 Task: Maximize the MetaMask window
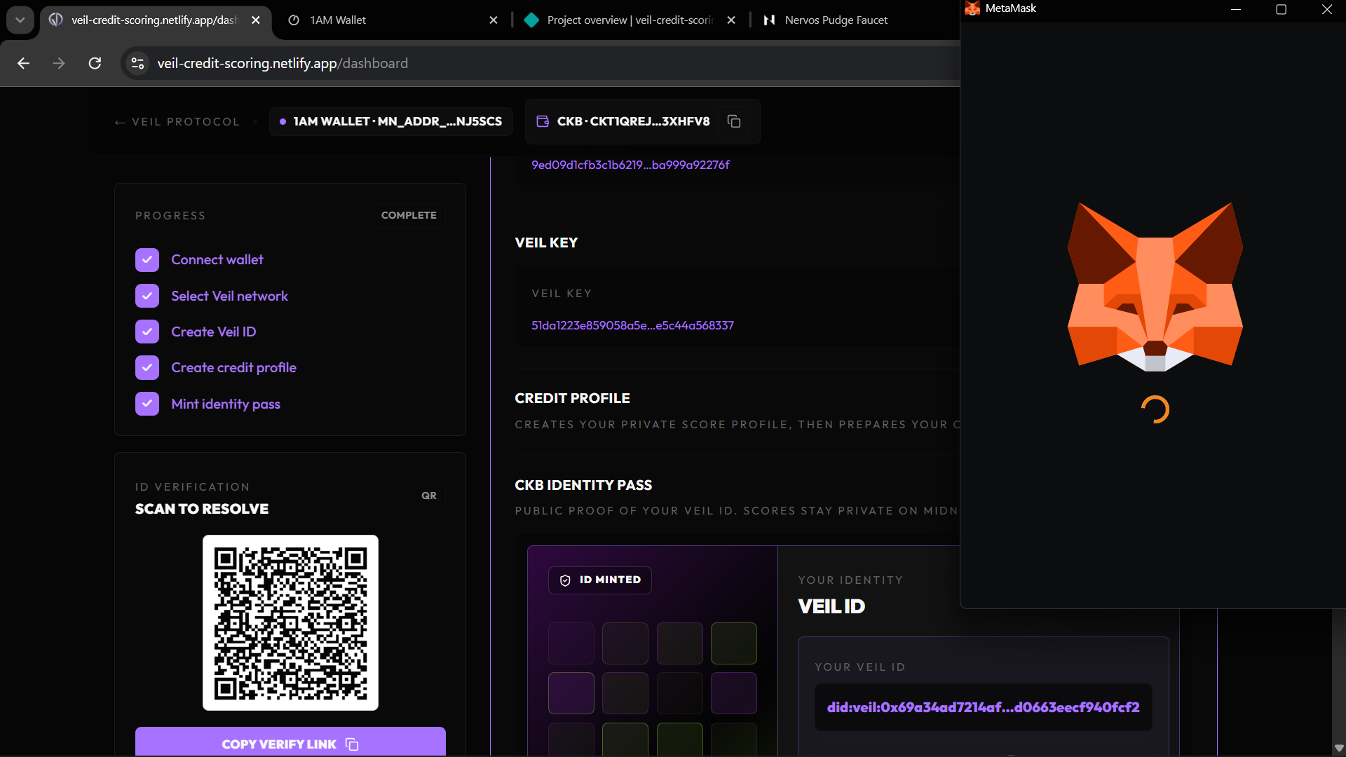tap(1281, 9)
